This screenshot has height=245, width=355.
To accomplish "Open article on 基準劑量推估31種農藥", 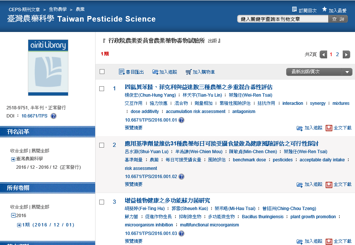I will pyautogui.click(x=222, y=144).
